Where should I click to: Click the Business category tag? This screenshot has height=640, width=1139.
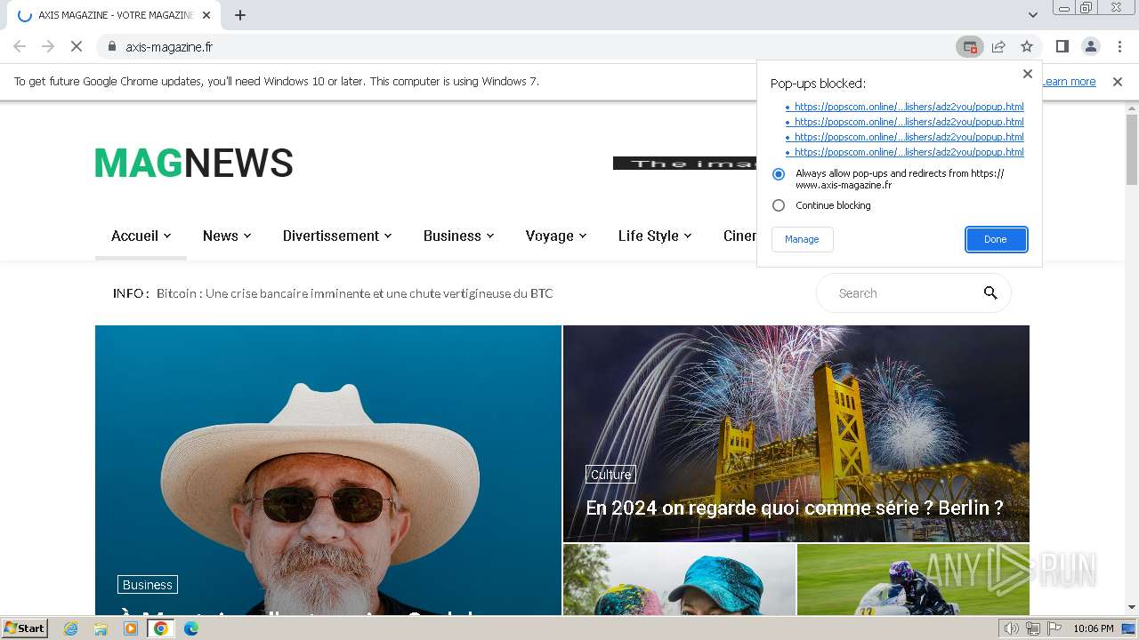tap(148, 585)
